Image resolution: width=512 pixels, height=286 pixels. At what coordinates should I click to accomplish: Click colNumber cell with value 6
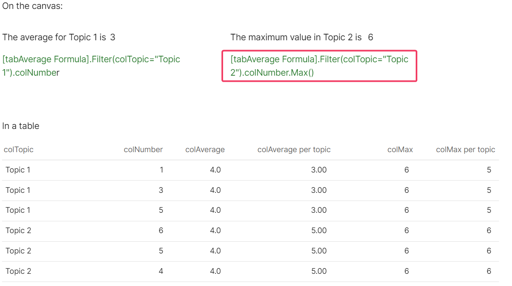pos(161,231)
